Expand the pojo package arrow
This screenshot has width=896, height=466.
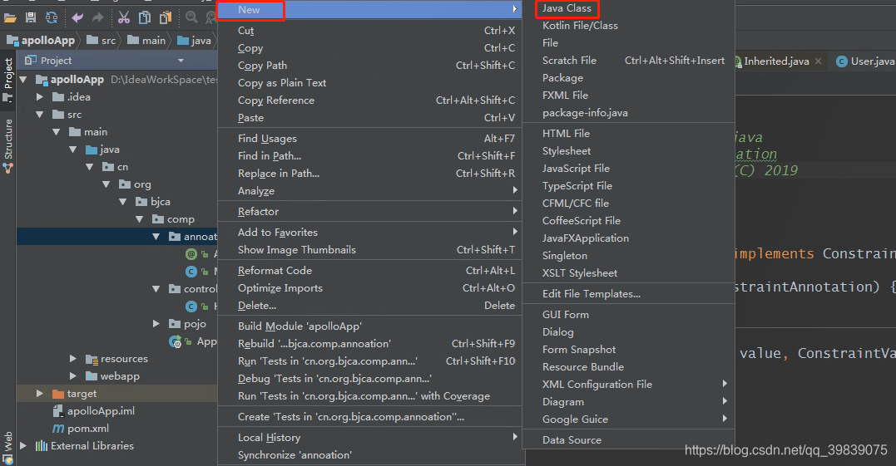156,324
